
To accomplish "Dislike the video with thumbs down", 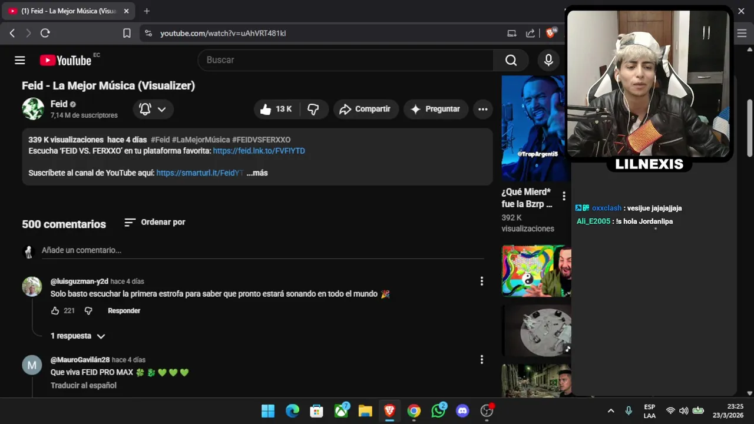I will coord(313,109).
